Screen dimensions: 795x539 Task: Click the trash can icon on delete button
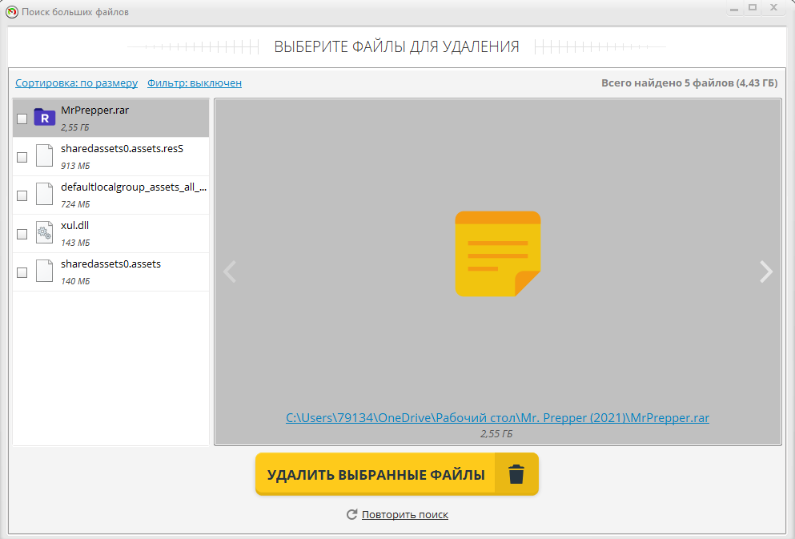coord(516,474)
